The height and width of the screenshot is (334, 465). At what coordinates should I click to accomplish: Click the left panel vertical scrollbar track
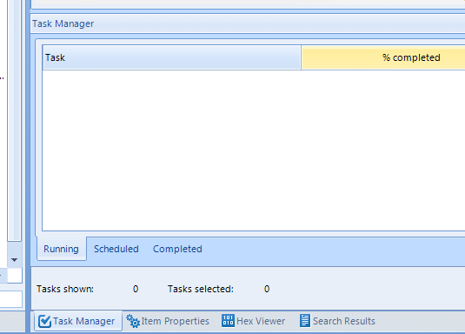point(14,120)
